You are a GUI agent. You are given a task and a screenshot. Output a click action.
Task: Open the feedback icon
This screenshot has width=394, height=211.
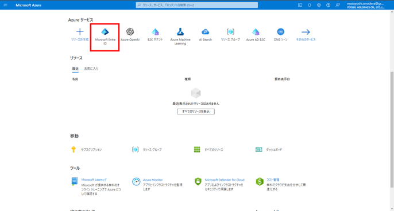click(338, 5)
